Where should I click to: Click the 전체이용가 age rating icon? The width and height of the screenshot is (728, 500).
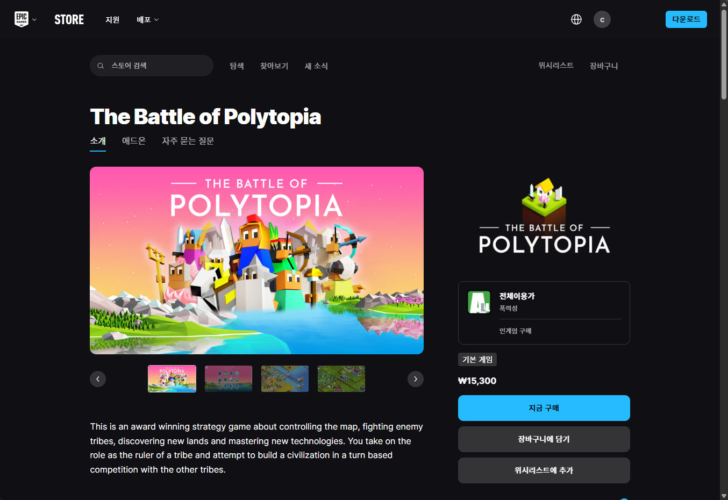point(479,302)
